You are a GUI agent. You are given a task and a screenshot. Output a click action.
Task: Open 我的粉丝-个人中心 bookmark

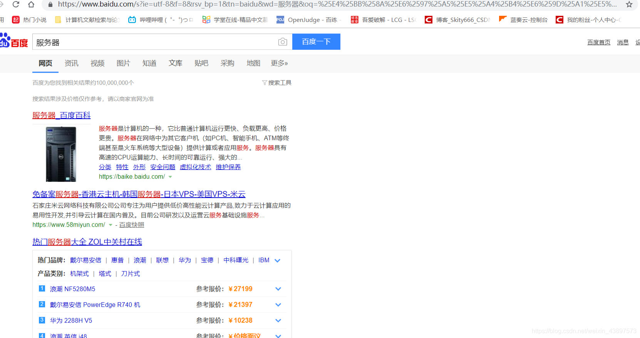click(x=588, y=20)
